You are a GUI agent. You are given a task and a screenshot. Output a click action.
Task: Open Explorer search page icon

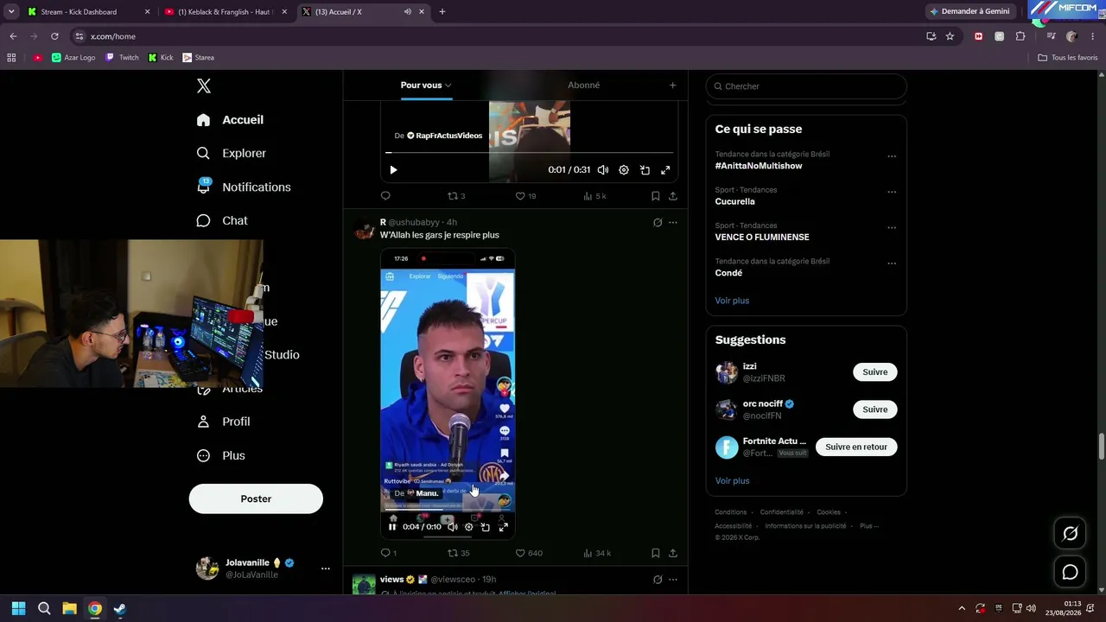pos(203,153)
